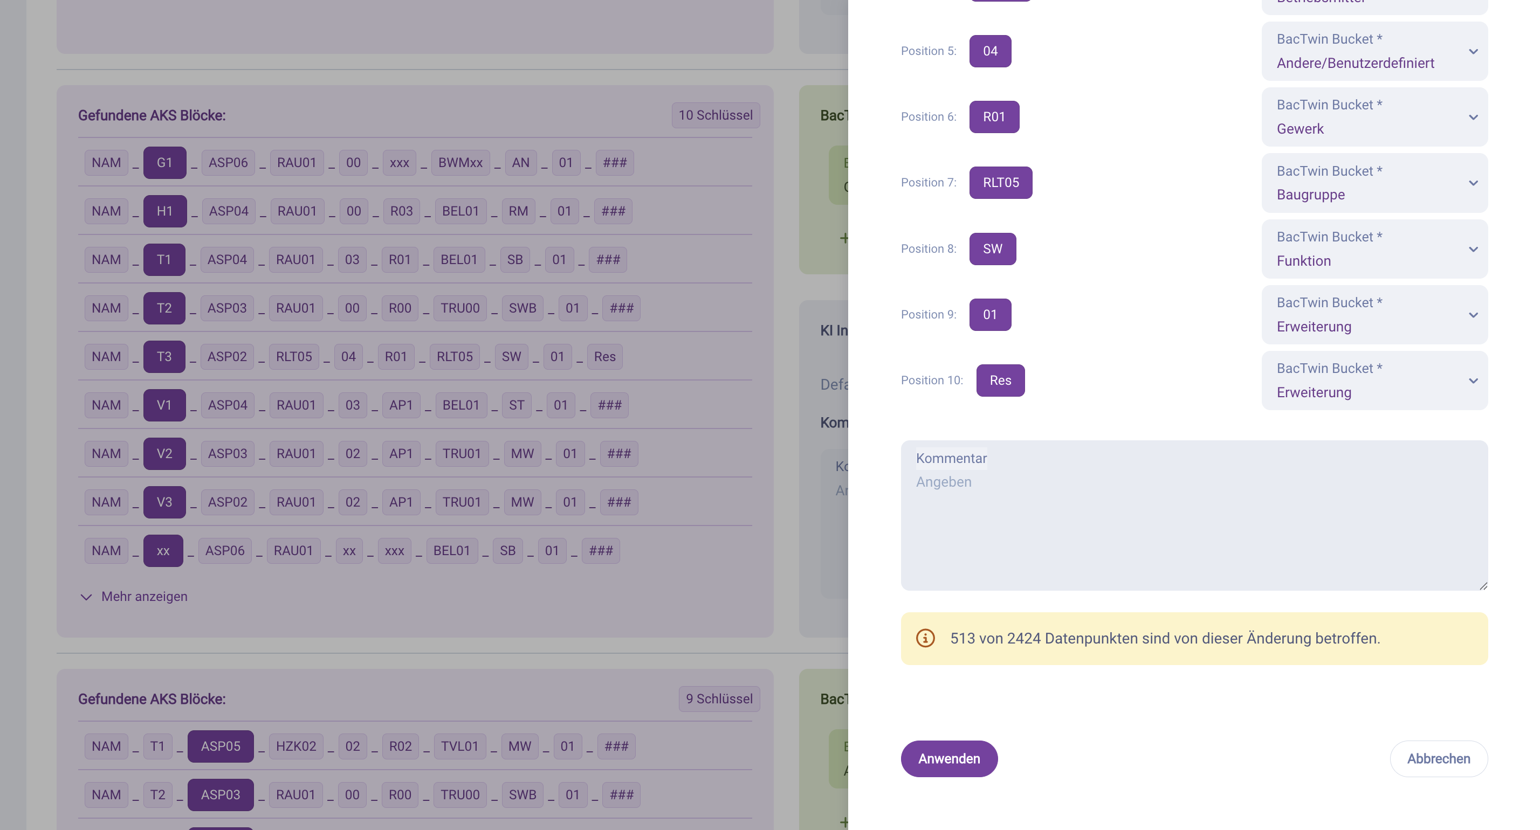Select the Res chip at Position 10
The image size is (1540, 830).
coord(1000,381)
